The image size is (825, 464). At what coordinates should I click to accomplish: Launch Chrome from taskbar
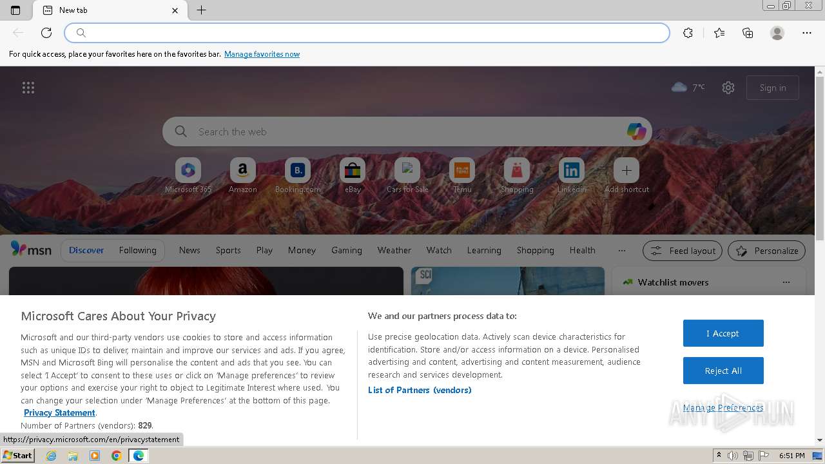click(116, 456)
